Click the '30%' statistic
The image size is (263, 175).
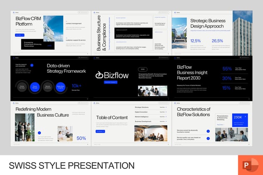tap(227, 78)
